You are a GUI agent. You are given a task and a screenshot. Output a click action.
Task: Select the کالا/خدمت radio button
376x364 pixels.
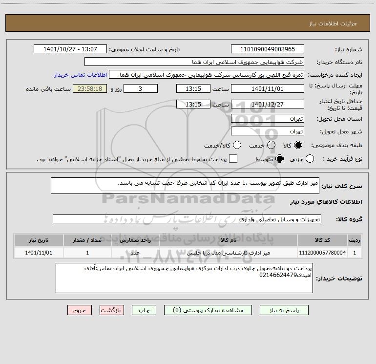click(237, 145)
